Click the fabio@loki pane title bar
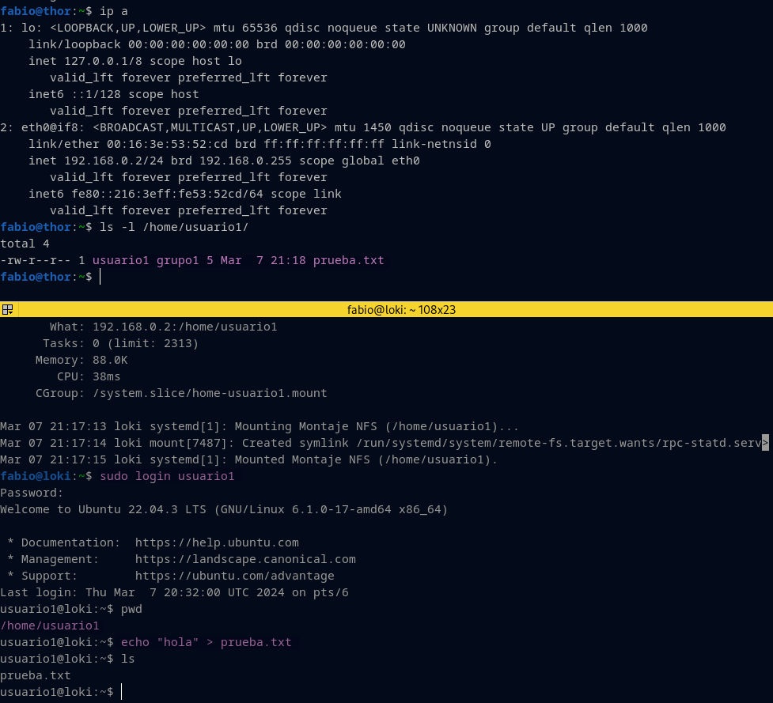This screenshot has width=773, height=703. pyautogui.click(x=401, y=310)
